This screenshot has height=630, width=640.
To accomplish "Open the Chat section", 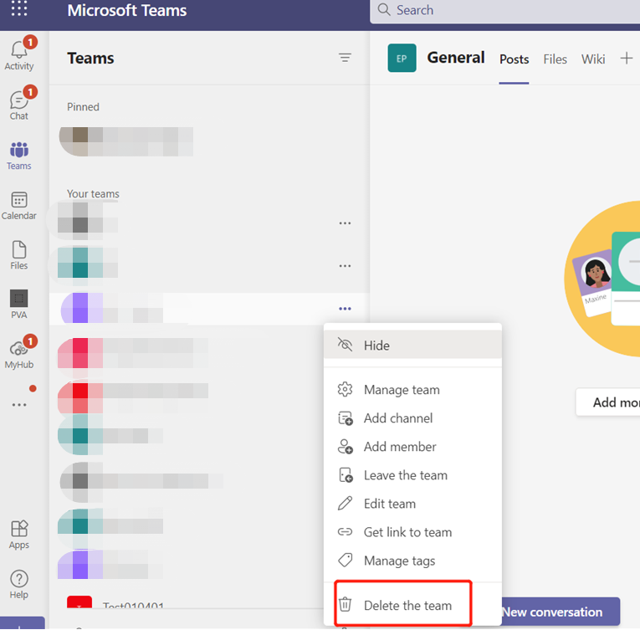I will [x=18, y=105].
